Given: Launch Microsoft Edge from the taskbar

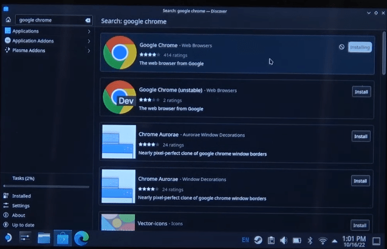Looking at the screenshot, I should click(81, 239).
